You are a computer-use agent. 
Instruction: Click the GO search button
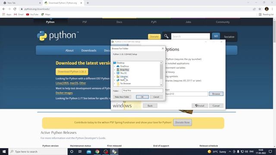pyautogui.click(x=216, y=36)
